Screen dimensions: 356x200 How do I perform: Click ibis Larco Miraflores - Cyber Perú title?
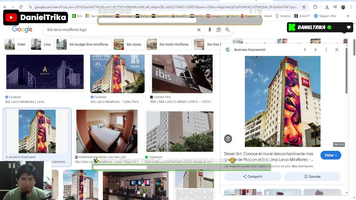(117, 102)
